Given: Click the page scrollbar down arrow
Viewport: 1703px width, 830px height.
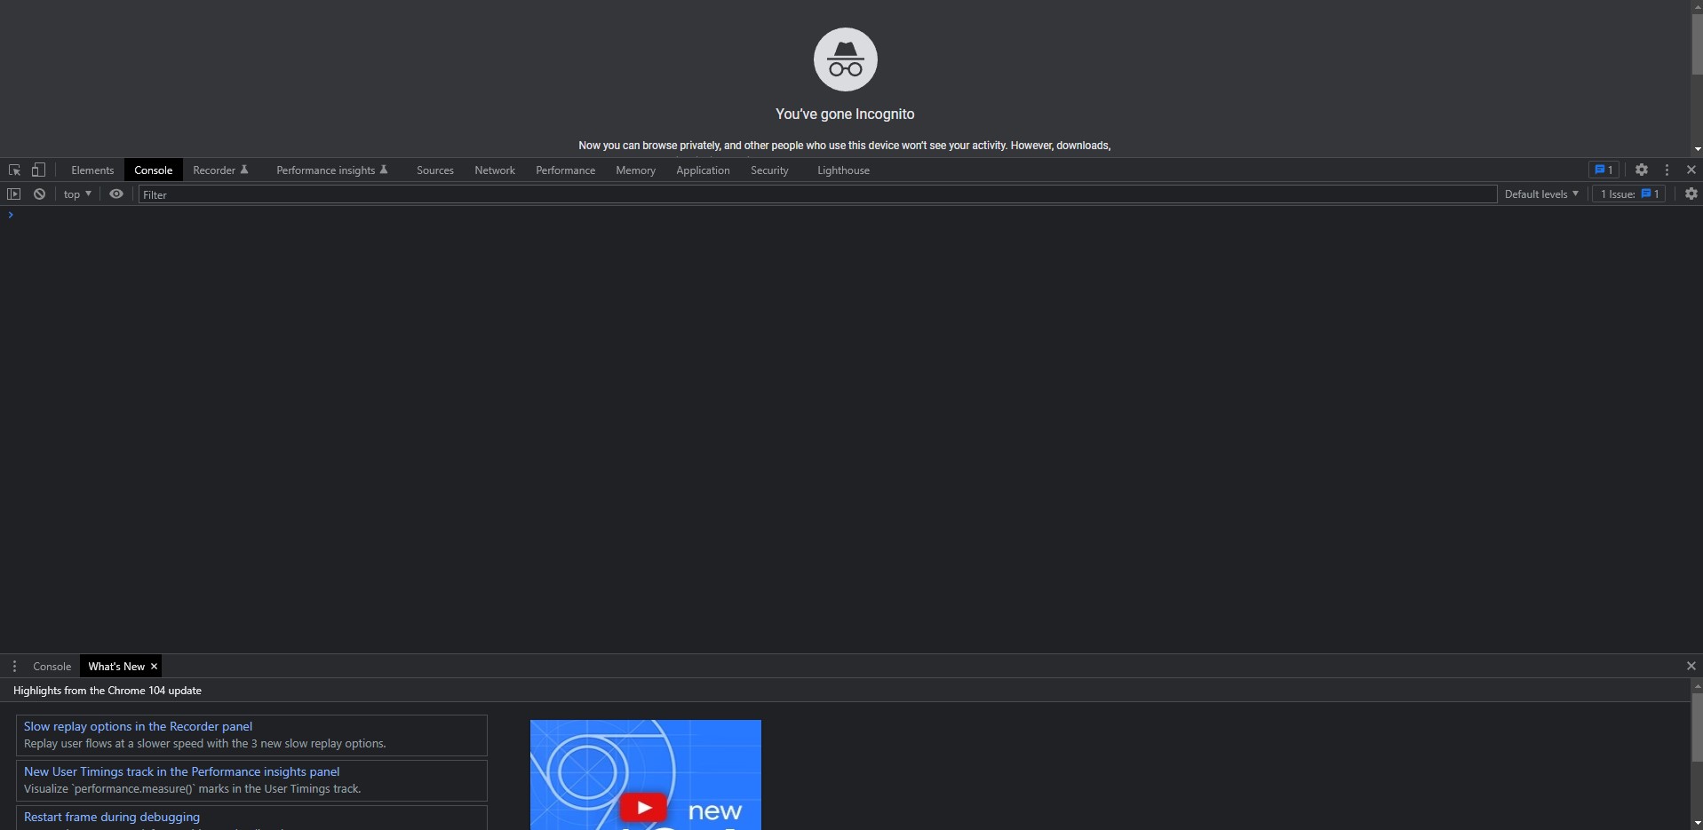Looking at the screenshot, I should tap(1697, 149).
